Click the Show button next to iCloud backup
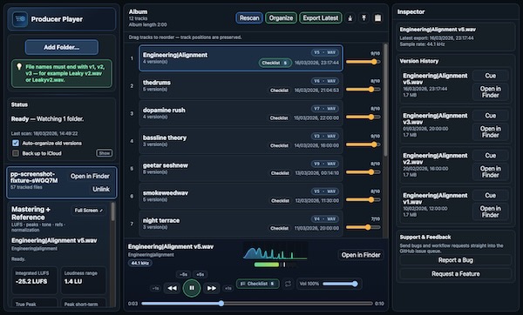Image resolution: width=523 pixels, height=315 pixels. coord(104,153)
